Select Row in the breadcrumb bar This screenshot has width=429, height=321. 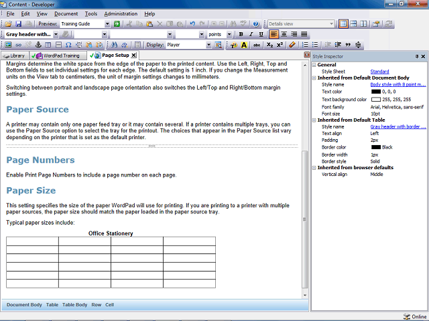click(97, 305)
